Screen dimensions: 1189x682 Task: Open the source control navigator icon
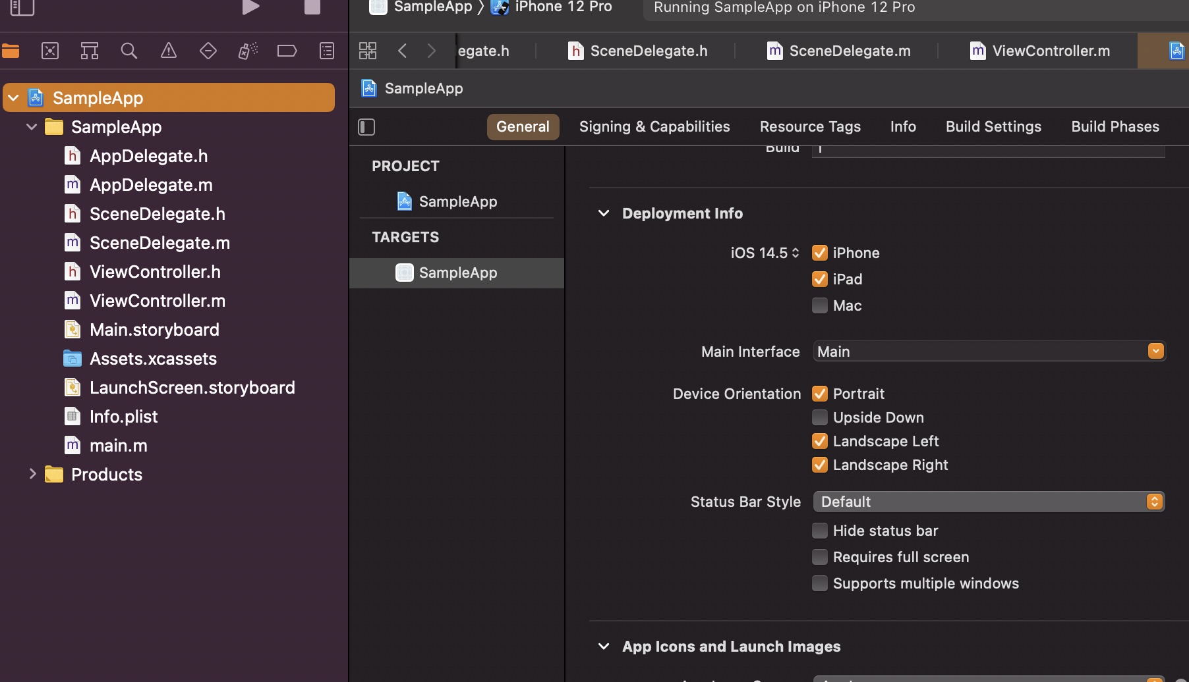tap(50, 51)
